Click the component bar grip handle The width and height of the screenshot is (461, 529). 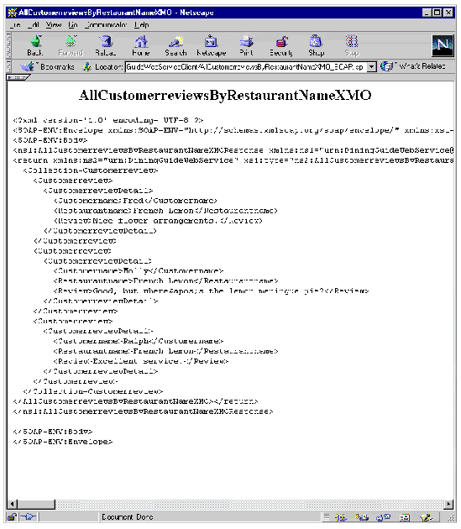click(x=327, y=517)
